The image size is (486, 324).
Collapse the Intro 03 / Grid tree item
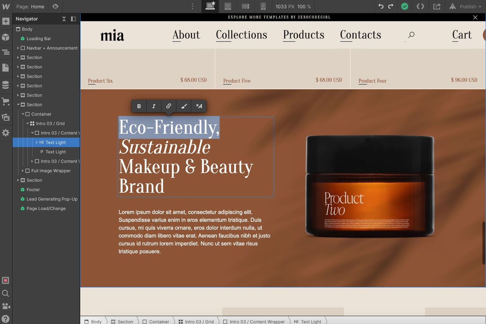pyautogui.click(x=28, y=123)
